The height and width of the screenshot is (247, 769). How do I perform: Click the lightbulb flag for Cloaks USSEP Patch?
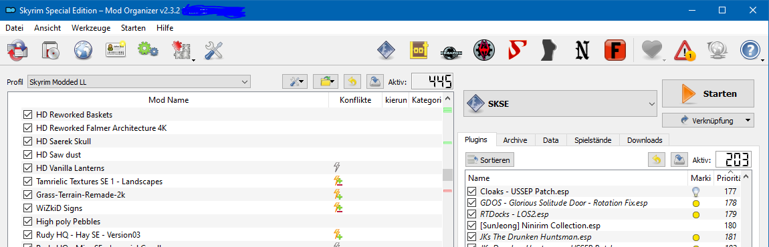point(695,191)
